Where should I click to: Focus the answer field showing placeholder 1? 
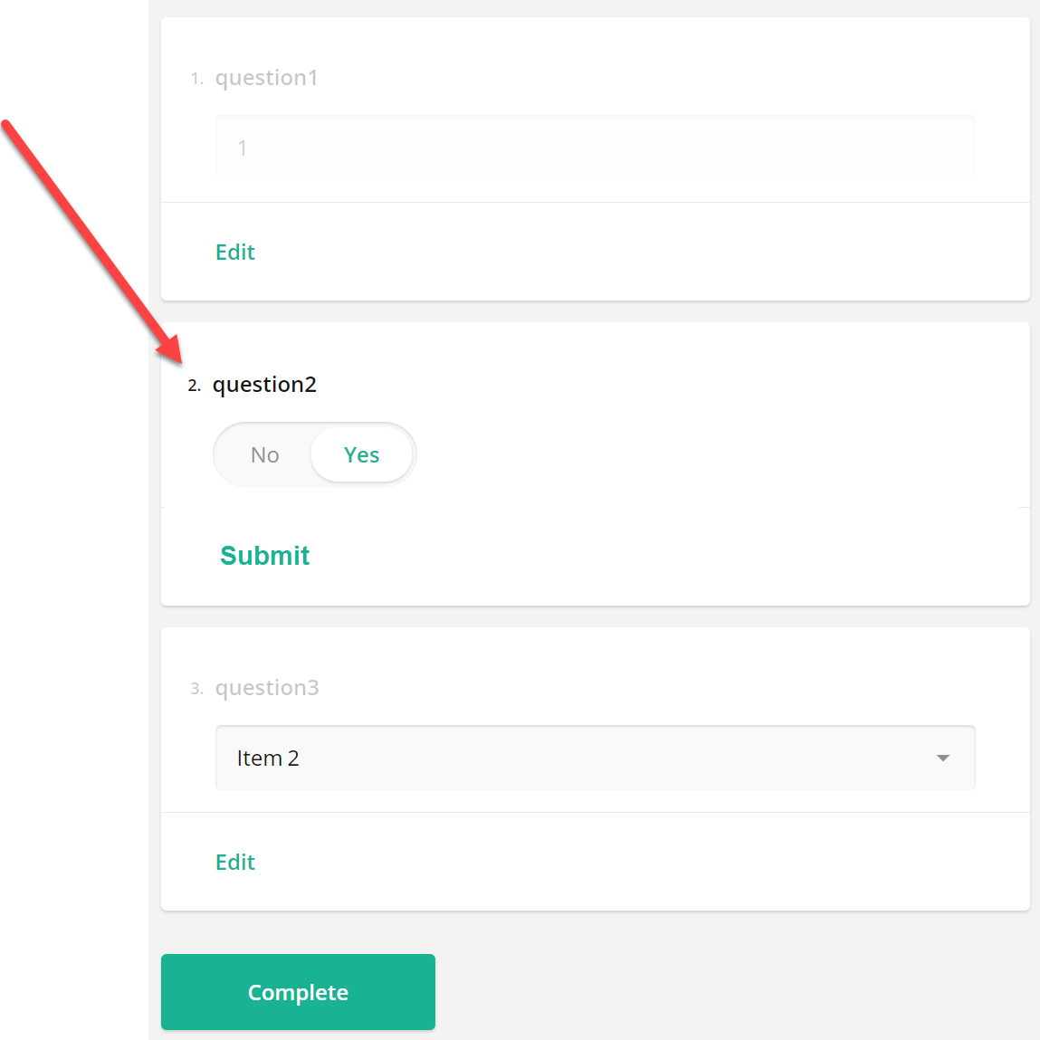595,148
